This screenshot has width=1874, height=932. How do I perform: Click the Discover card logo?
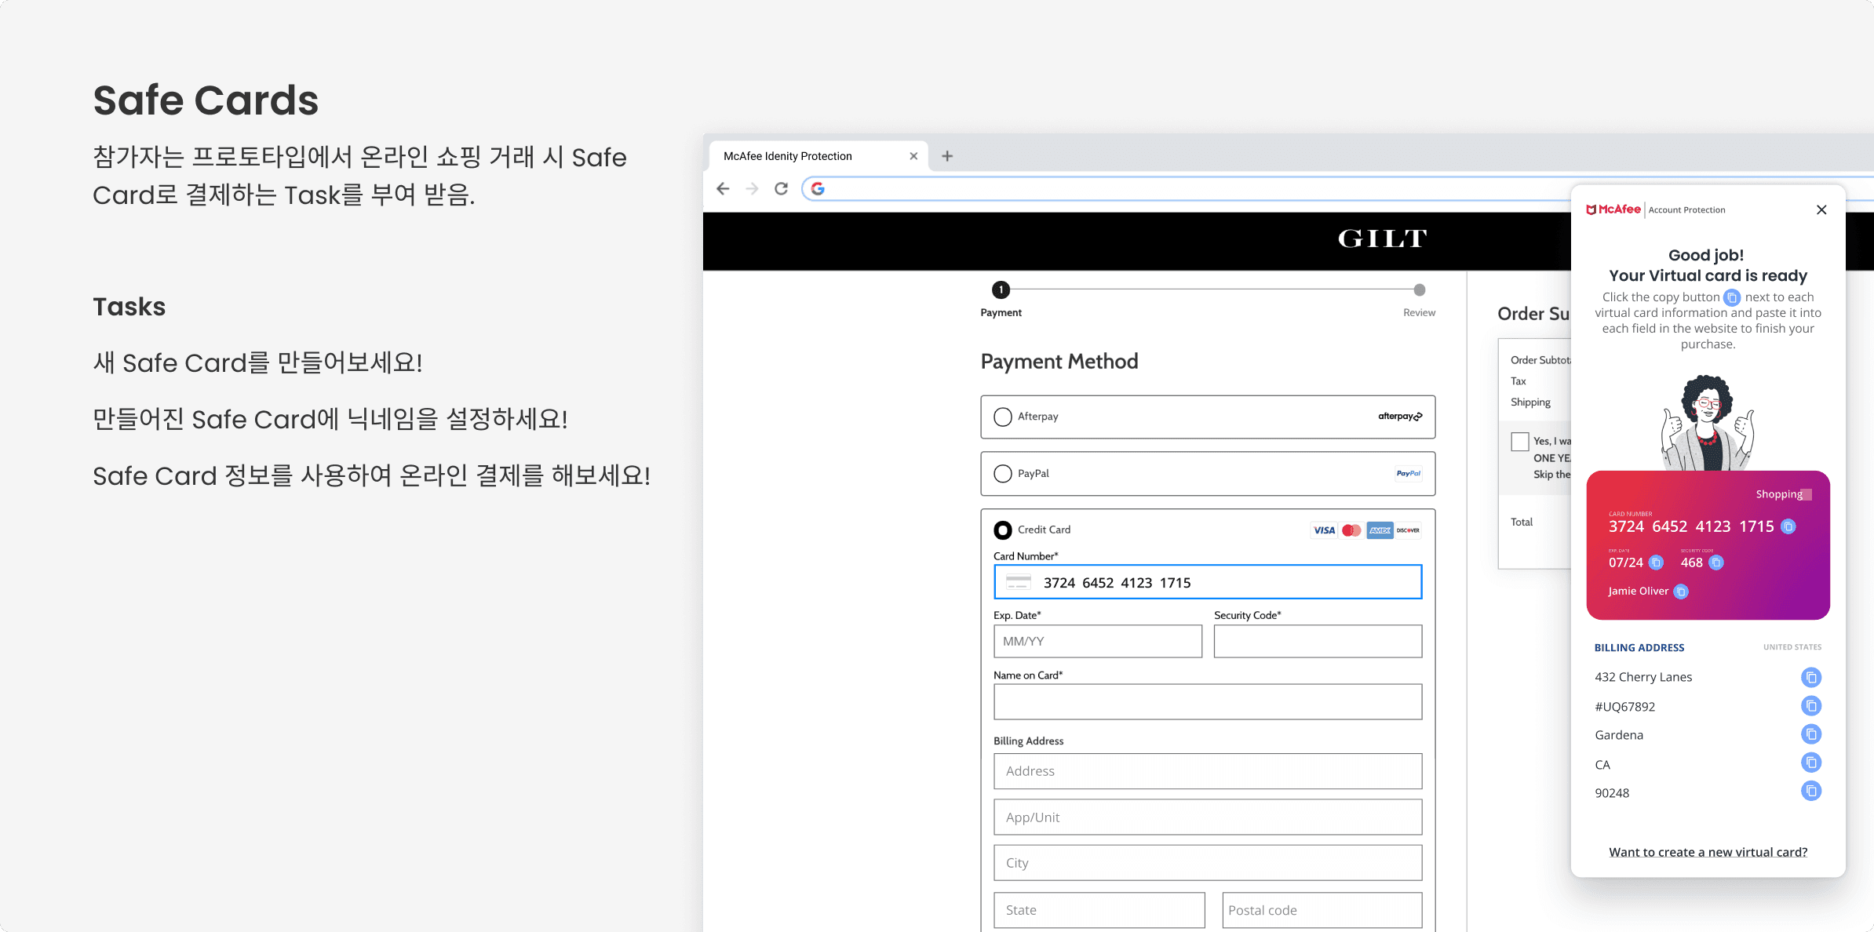click(1408, 530)
